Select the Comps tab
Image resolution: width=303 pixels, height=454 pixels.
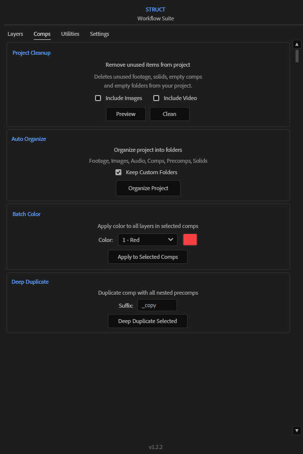(x=42, y=34)
